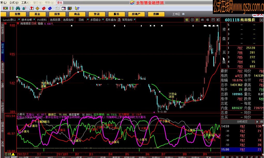Image resolution: width=264 pixels, height=158 pixels.
Task: Toggle the 标 marker button
Action: (x=187, y=20)
